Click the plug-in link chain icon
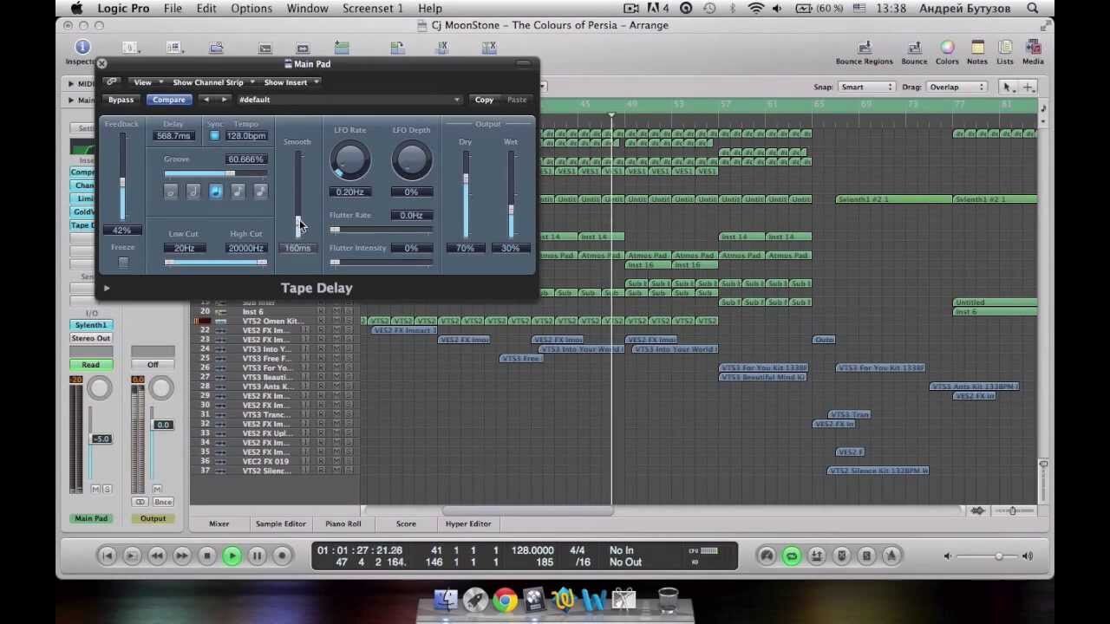The width and height of the screenshot is (1110, 624). pyautogui.click(x=112, y=82)
